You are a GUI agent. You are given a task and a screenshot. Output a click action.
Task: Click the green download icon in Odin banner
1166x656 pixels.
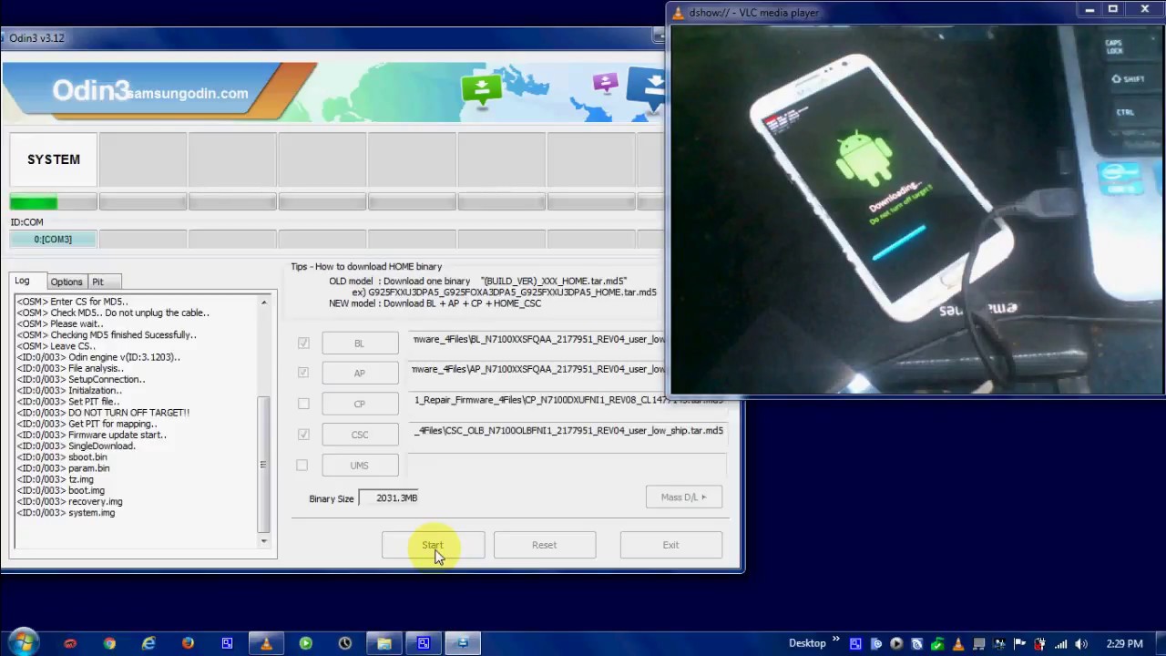coord(481,88)
